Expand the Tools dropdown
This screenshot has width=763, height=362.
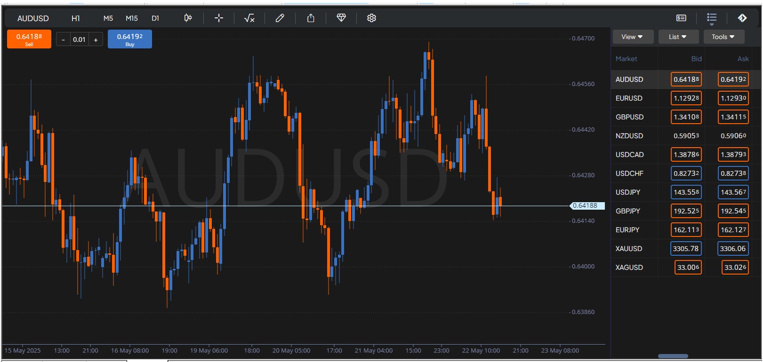click(x=724, y=37)
